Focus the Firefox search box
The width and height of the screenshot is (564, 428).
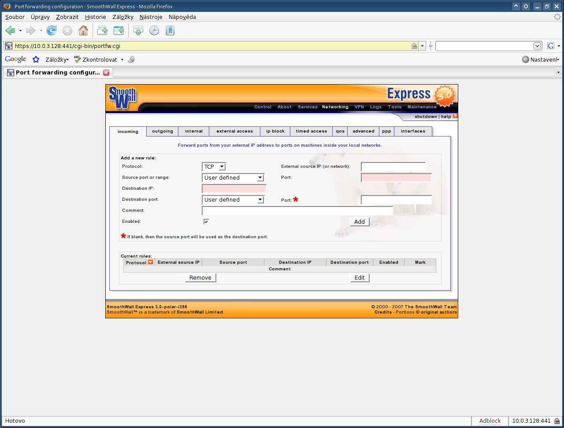point(485,46)
